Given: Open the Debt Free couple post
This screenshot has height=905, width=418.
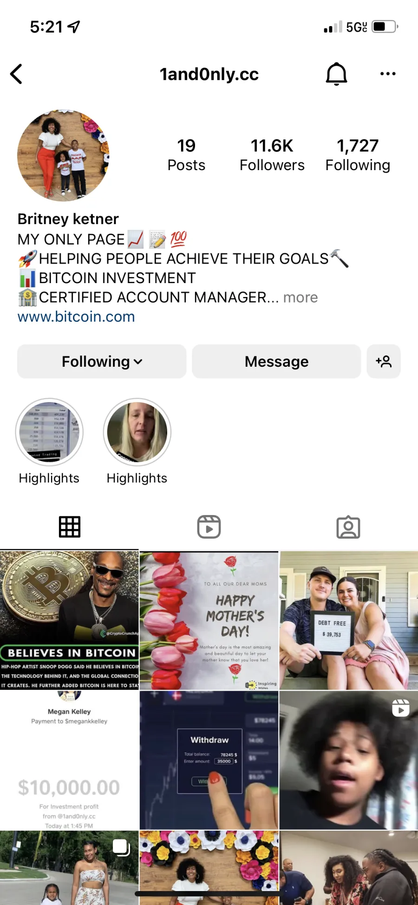Looking at the screenshot, I should [x=349, y=620].
